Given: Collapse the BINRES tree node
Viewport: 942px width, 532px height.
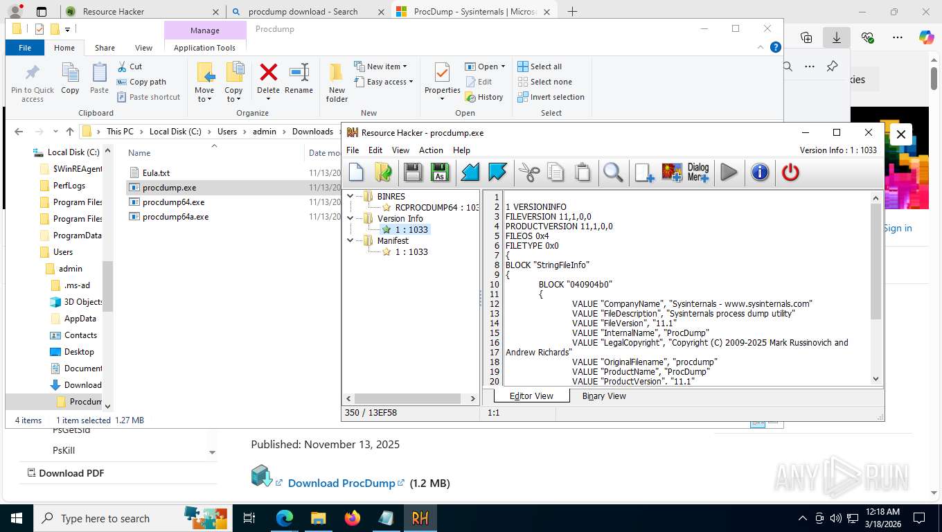Looking at the screenshot, I should pyautogui.click(x=350, y=196).
